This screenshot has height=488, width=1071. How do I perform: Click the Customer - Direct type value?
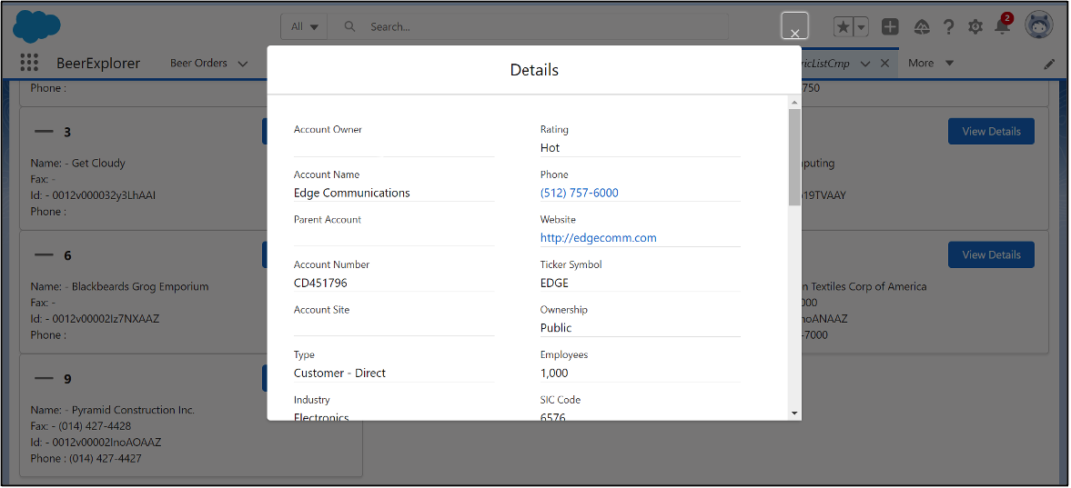(x=339, y=373)
